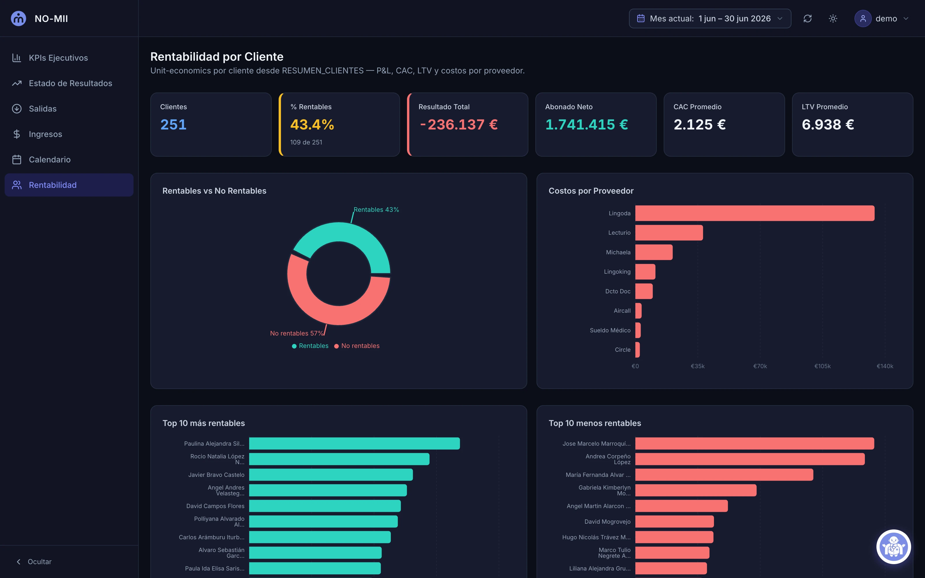Screen dimensions: 925x578
Task: Toggle Rentables legend entry
Action: 310,346
